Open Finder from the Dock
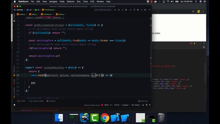Viewport: 220px width, 124px height. click(59, 118)
